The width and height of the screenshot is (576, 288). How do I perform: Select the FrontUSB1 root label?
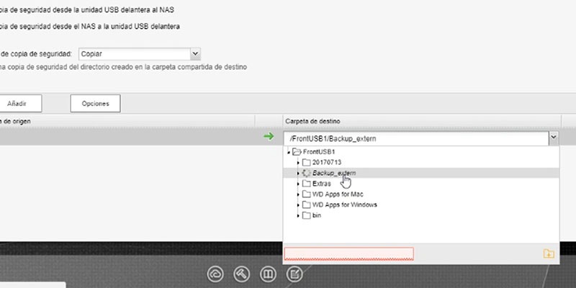click(319, 152)
